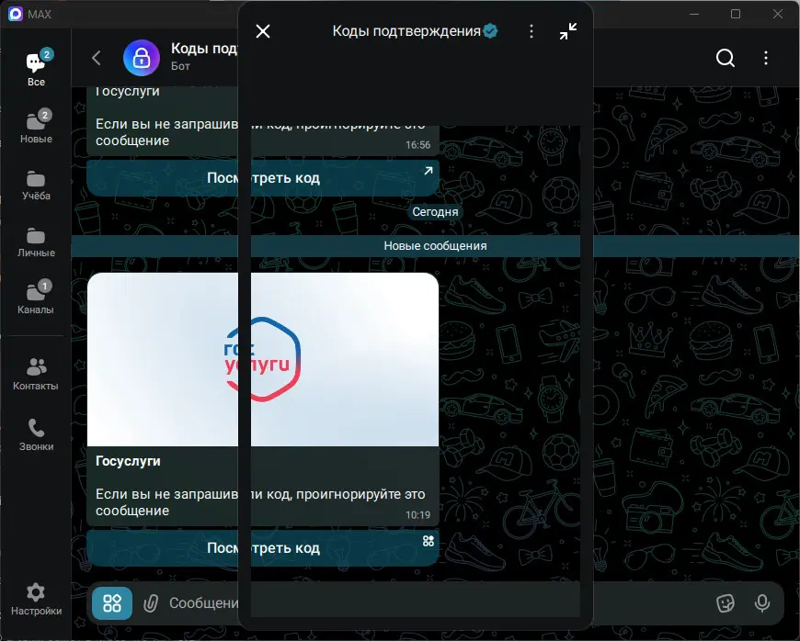The height and width of the screenshot is (641, 800).
Task: Click the Новые сообщения divider label
Action: (x=435, y=245)
